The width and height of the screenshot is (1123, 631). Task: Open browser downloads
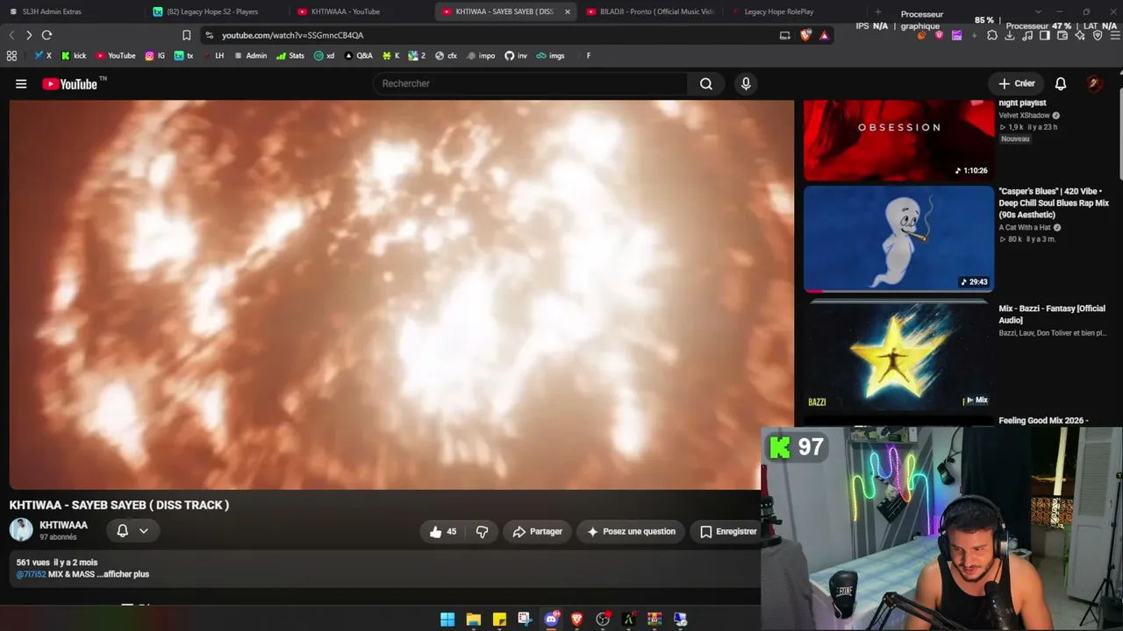coord(1010,36)
